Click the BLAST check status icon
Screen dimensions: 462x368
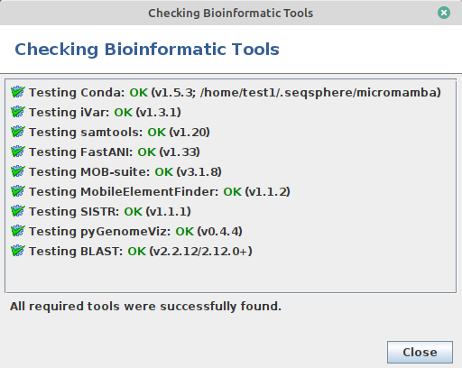coord(17,251)
